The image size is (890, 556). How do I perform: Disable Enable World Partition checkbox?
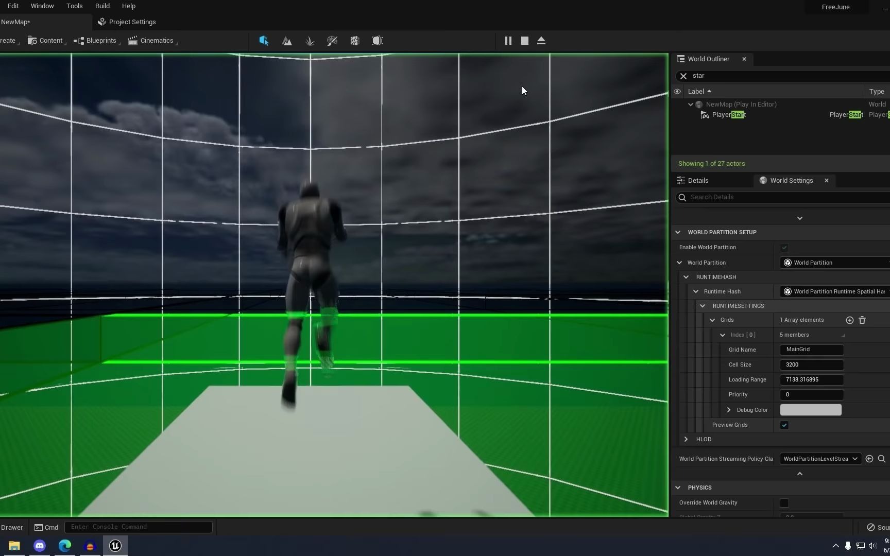[784, 248]
